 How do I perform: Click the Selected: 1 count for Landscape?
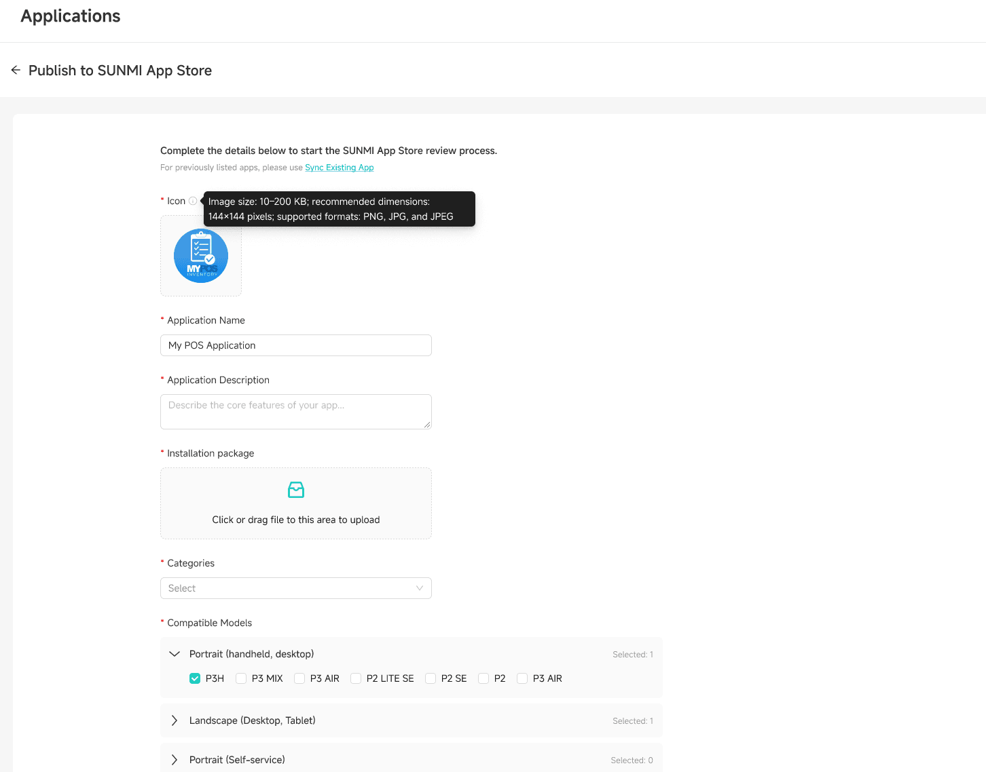point(633,721)
